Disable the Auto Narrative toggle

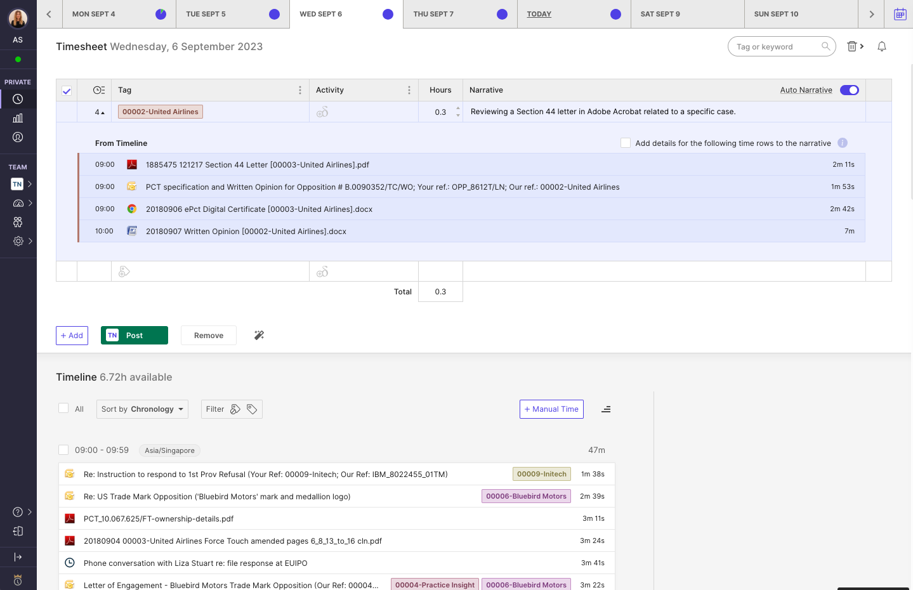click(849, 90)
